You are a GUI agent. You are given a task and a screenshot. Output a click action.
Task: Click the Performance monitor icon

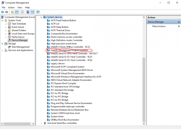point(9,37)
